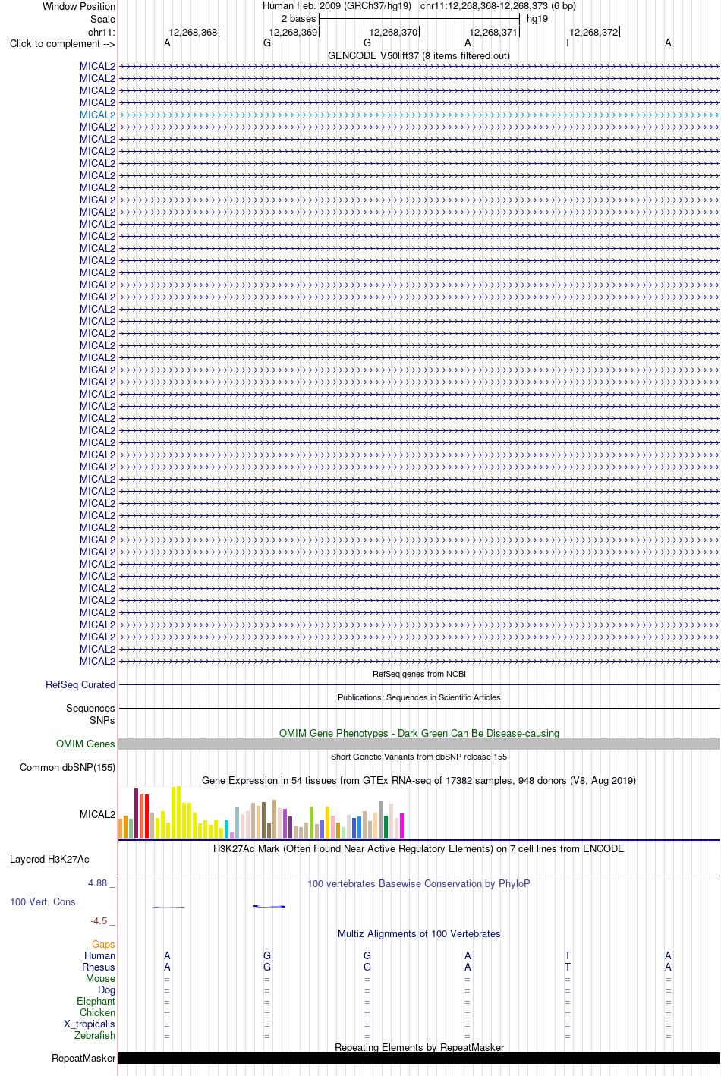Click the Common dbSNP(155) track label

click(68, 767)
